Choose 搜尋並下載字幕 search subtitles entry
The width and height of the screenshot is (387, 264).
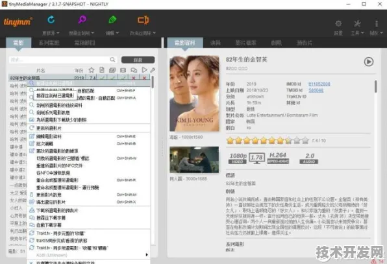tap(89, 218)
